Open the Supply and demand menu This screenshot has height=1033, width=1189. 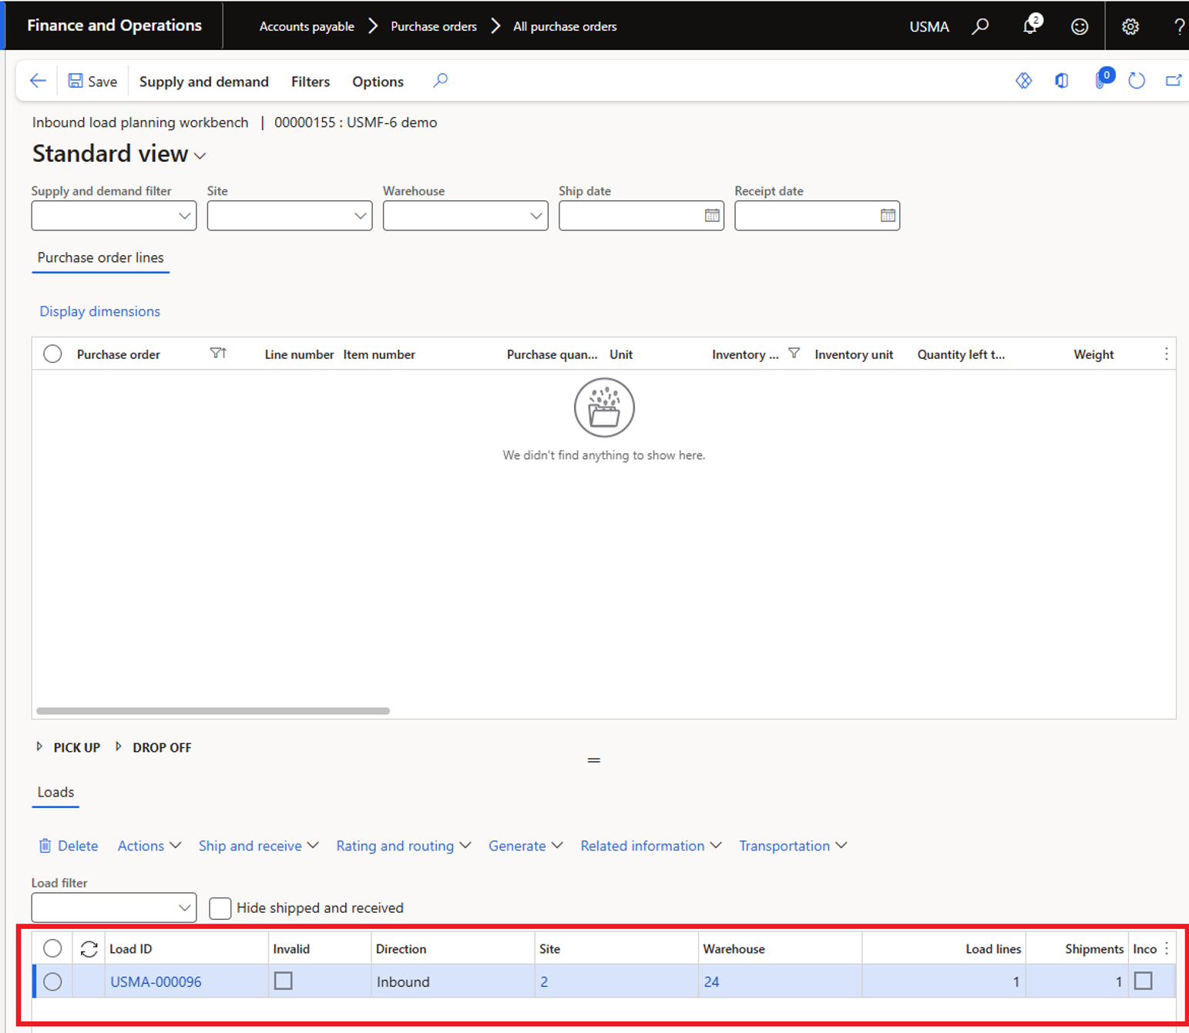tap(204, 81)
